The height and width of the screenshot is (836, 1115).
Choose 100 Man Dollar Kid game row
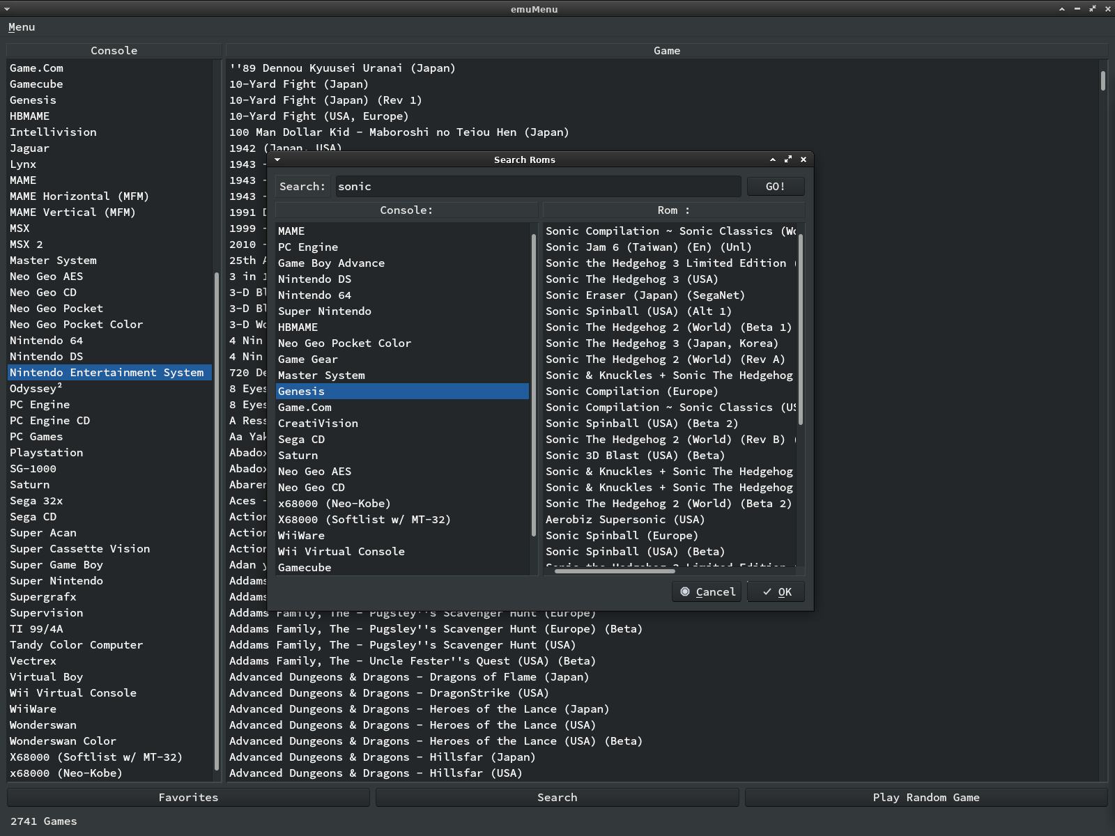(662, 132)
